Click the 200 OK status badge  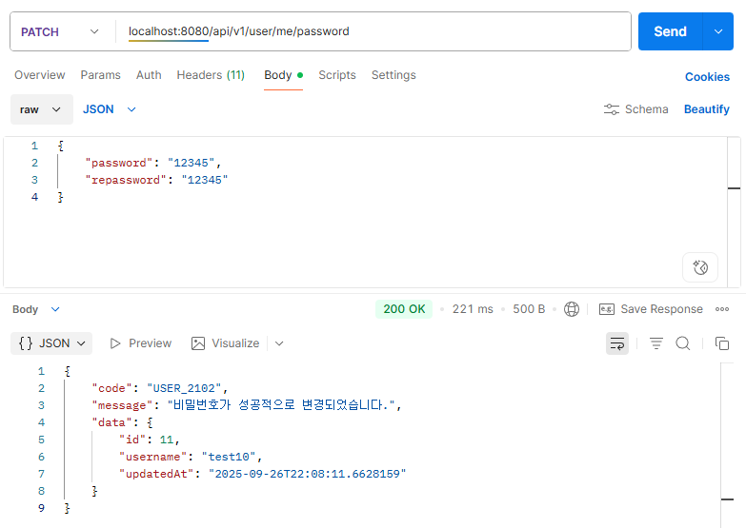pos(404,309)
